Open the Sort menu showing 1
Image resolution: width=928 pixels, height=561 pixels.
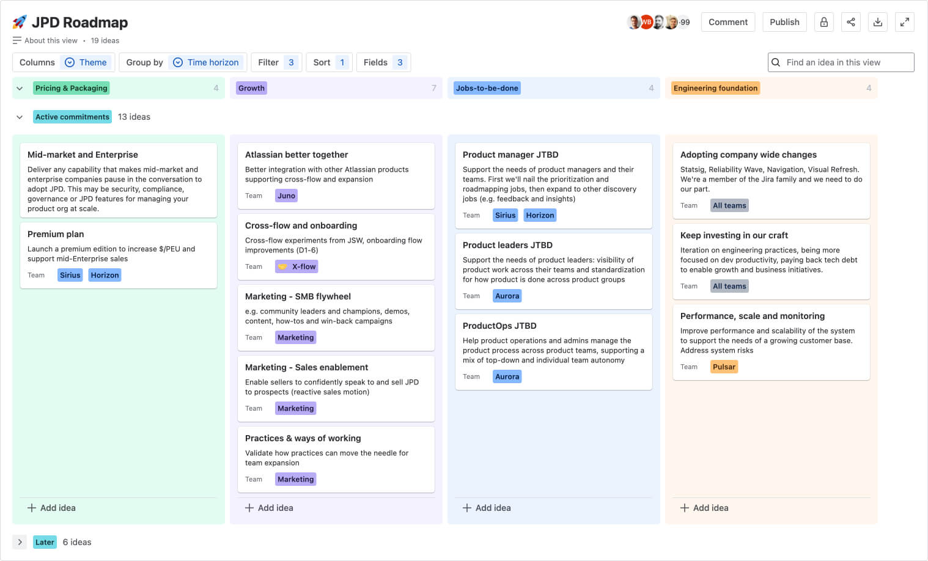point(330,62)
